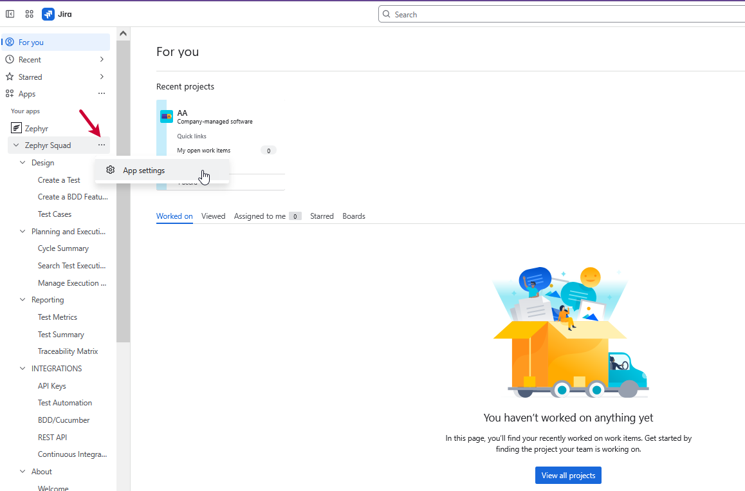
Task: Open Apps more actions ellipsis
Action: coord(102,94)
